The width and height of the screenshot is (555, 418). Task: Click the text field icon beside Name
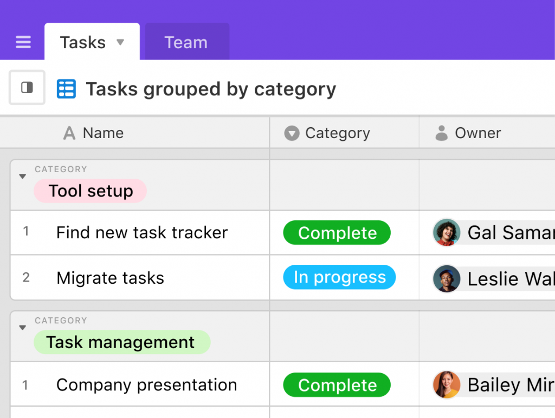tap(69, 133)
